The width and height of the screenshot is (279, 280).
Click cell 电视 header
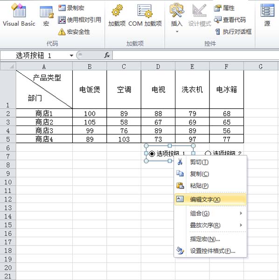tap(158, 89)
